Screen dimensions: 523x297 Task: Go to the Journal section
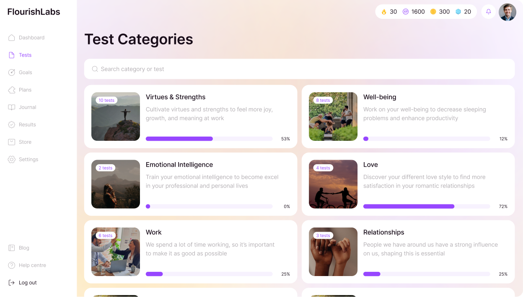tap(27, 107)
